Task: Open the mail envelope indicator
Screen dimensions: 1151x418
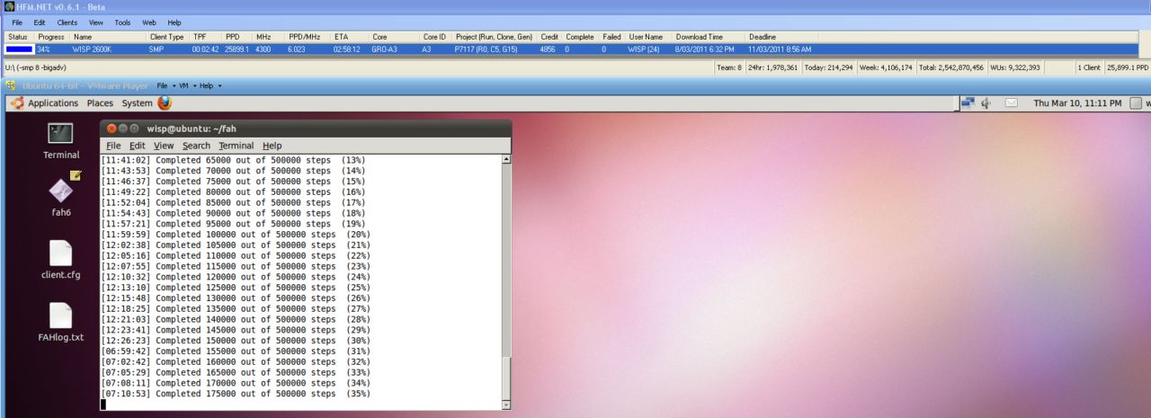Action: tap(1012, 102)
